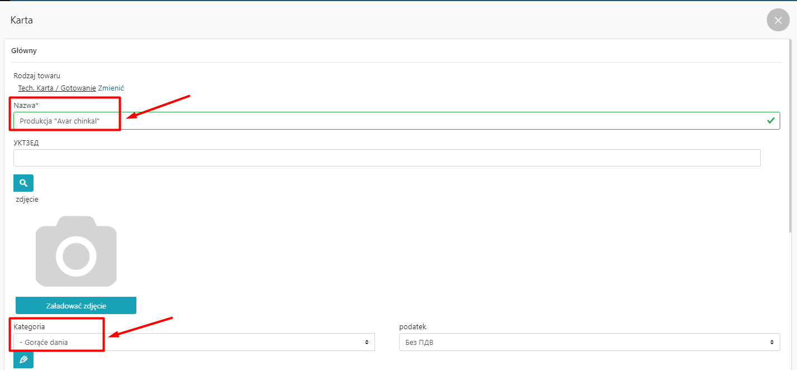Click the Zmienić link
Image resolution: width=797 pixels, height=370 pixels.
pos(111,88)
